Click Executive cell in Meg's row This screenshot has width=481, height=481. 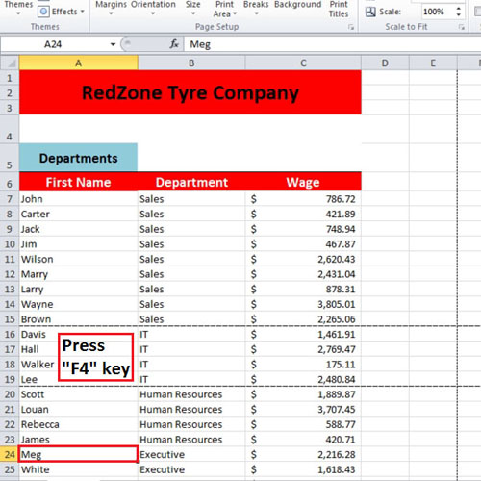(x=191, y=454)
